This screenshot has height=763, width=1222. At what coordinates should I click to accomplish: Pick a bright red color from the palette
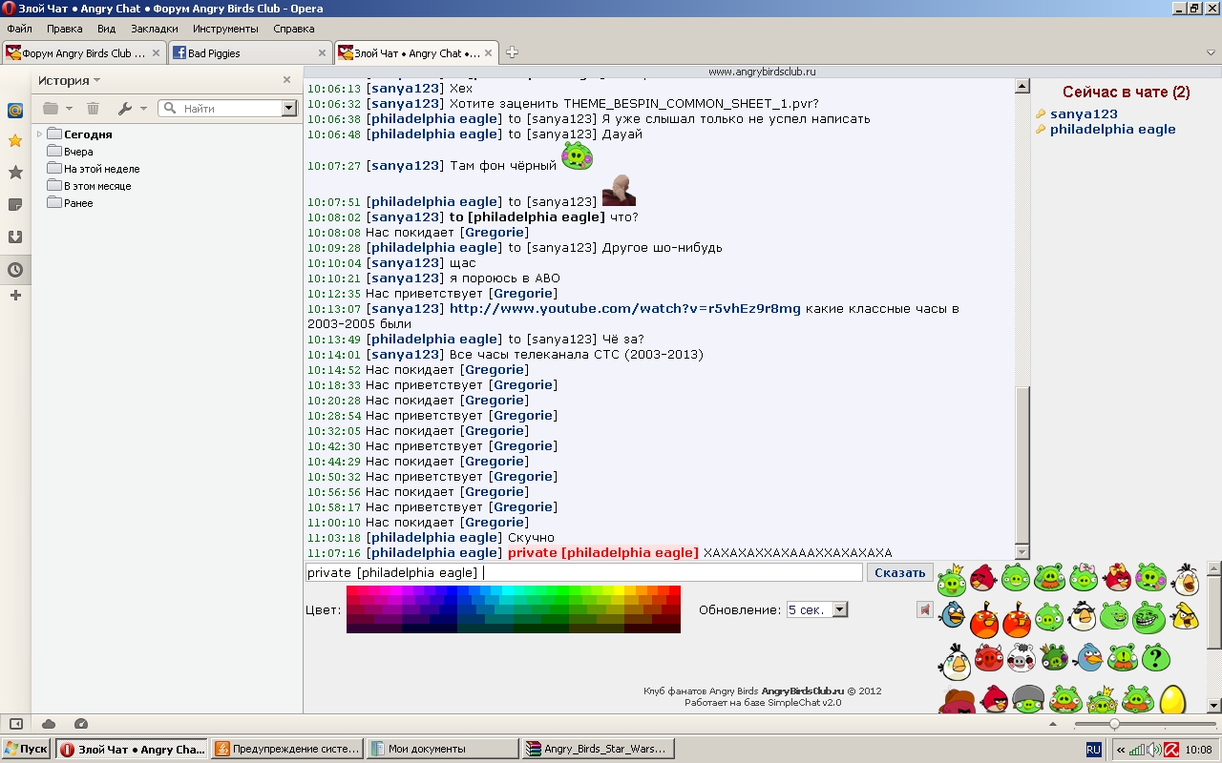pyautogui.click(x=675, y=590)
